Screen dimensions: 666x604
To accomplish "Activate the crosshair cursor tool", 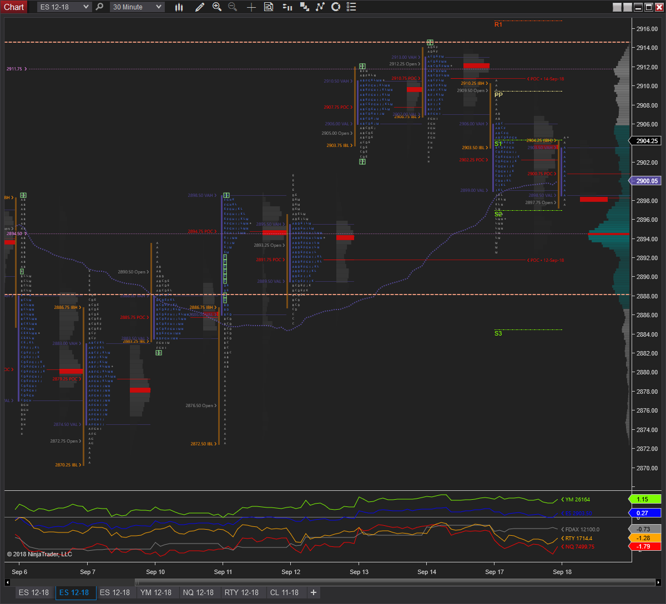I will coord(251,7).
